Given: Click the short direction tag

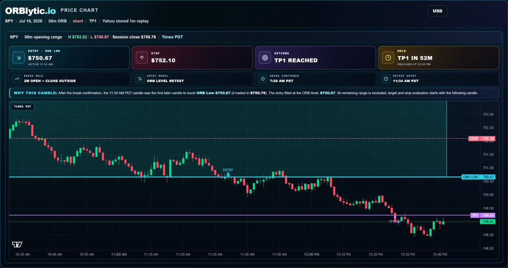Looking at the screenshot, I should point(78,21).
